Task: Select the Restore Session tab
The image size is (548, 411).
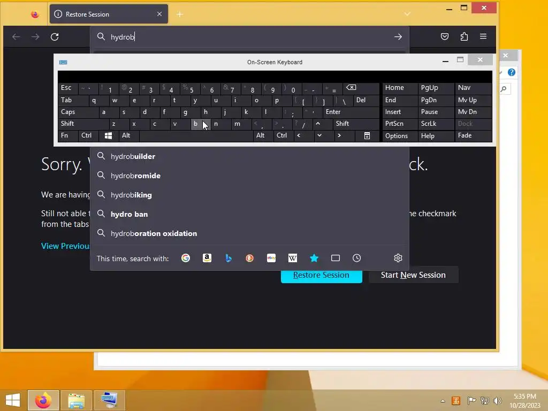Action: [x=109, y=14]
